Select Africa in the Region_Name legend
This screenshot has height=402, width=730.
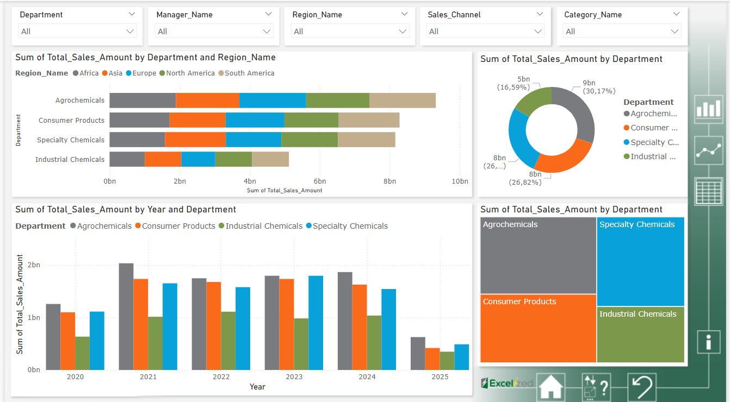[x=85, y=73]
